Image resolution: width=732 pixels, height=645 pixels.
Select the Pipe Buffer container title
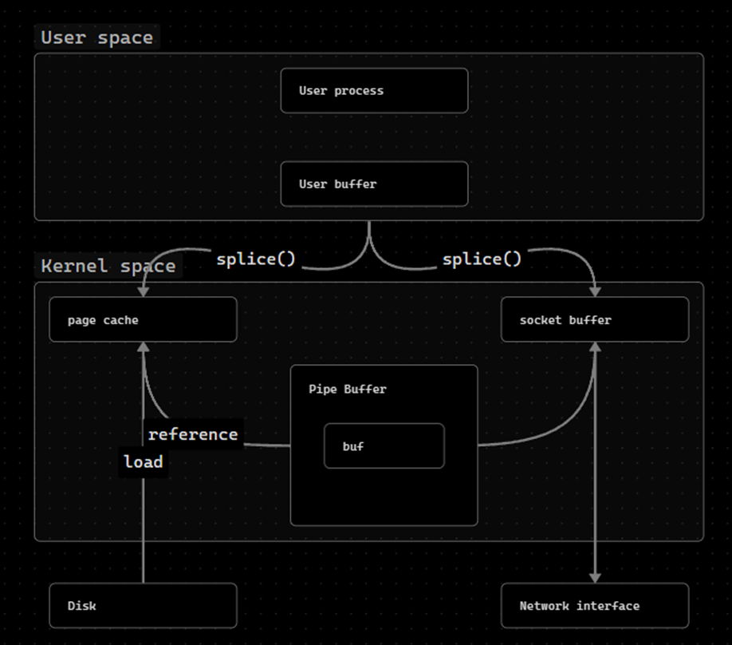pos(347,390)
